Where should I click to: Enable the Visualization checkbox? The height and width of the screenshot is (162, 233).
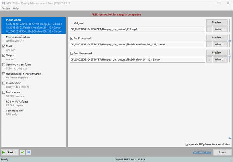click(x=4, y=83)
